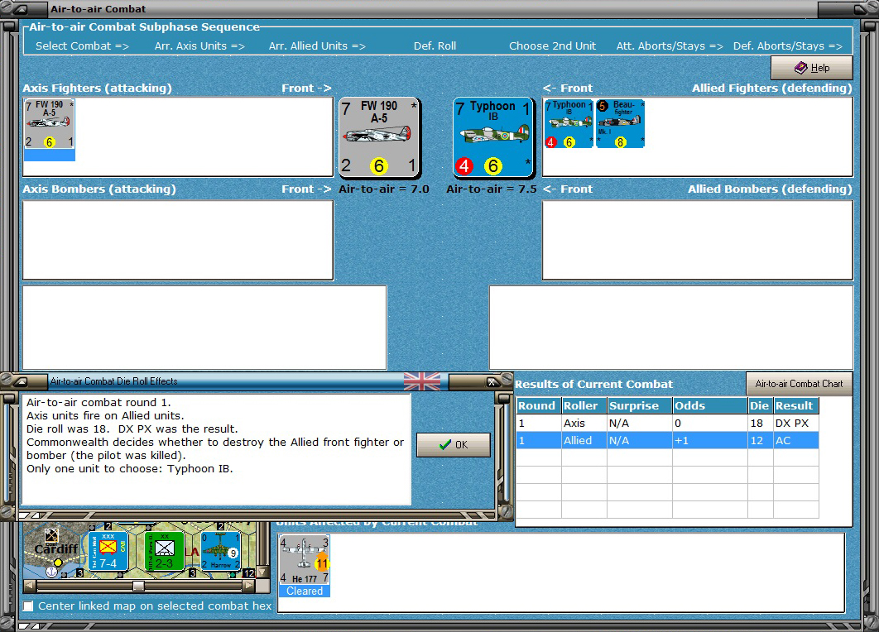Select the highlighted Allied row in results table
This screenshot has height=632, width=879.
point(667,440)
